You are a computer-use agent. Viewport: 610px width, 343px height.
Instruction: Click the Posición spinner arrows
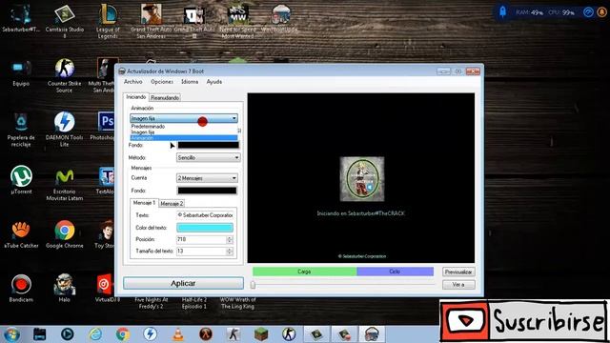[230, 239]
